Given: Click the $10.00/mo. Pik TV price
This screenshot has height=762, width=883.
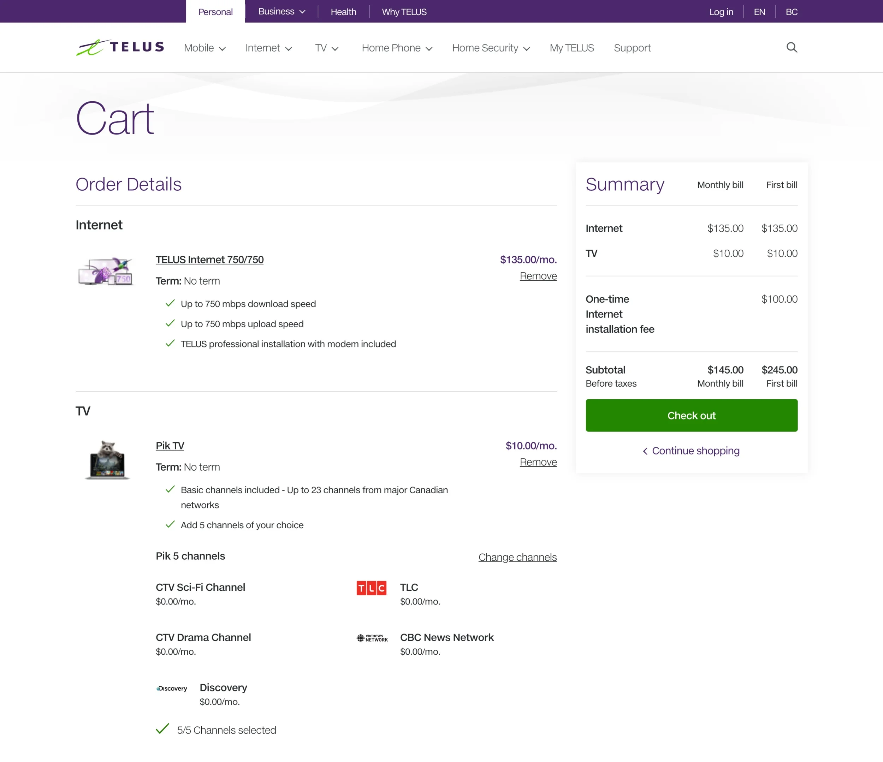Looking at the screenshot, I should 531,446.
